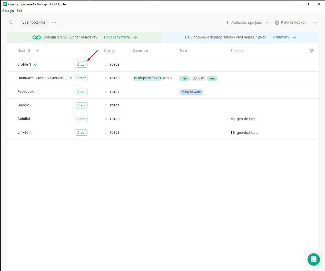The height and width of the screenshot is (271, 325).
Task: Click geo-dc.flop proxy text for Coinlist
Action: point(247,119)
